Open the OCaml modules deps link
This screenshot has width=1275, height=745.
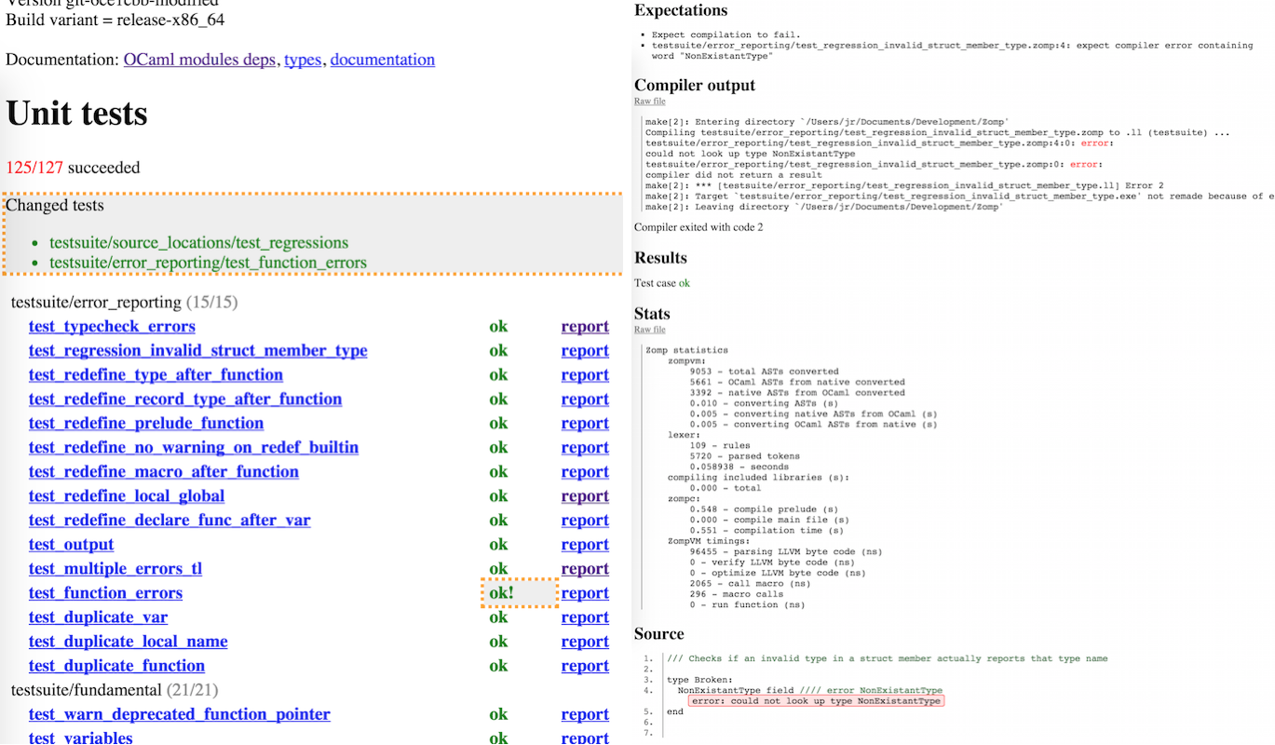(x=199, y=60)
